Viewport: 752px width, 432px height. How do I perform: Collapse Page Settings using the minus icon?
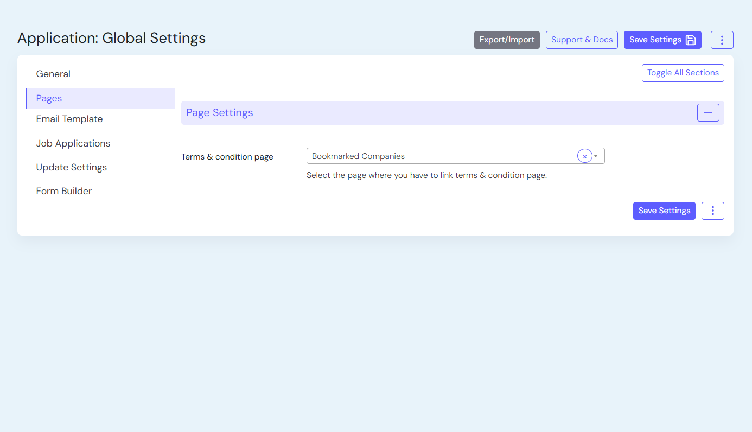(708, 113)
